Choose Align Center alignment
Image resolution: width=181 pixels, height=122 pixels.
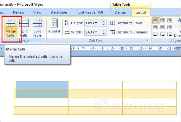click(x=163, y=27)
